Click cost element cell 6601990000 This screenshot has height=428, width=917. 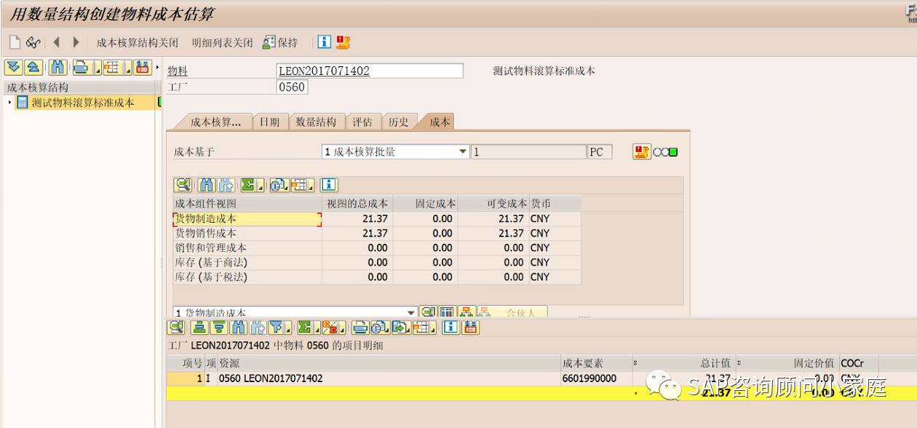595,379
